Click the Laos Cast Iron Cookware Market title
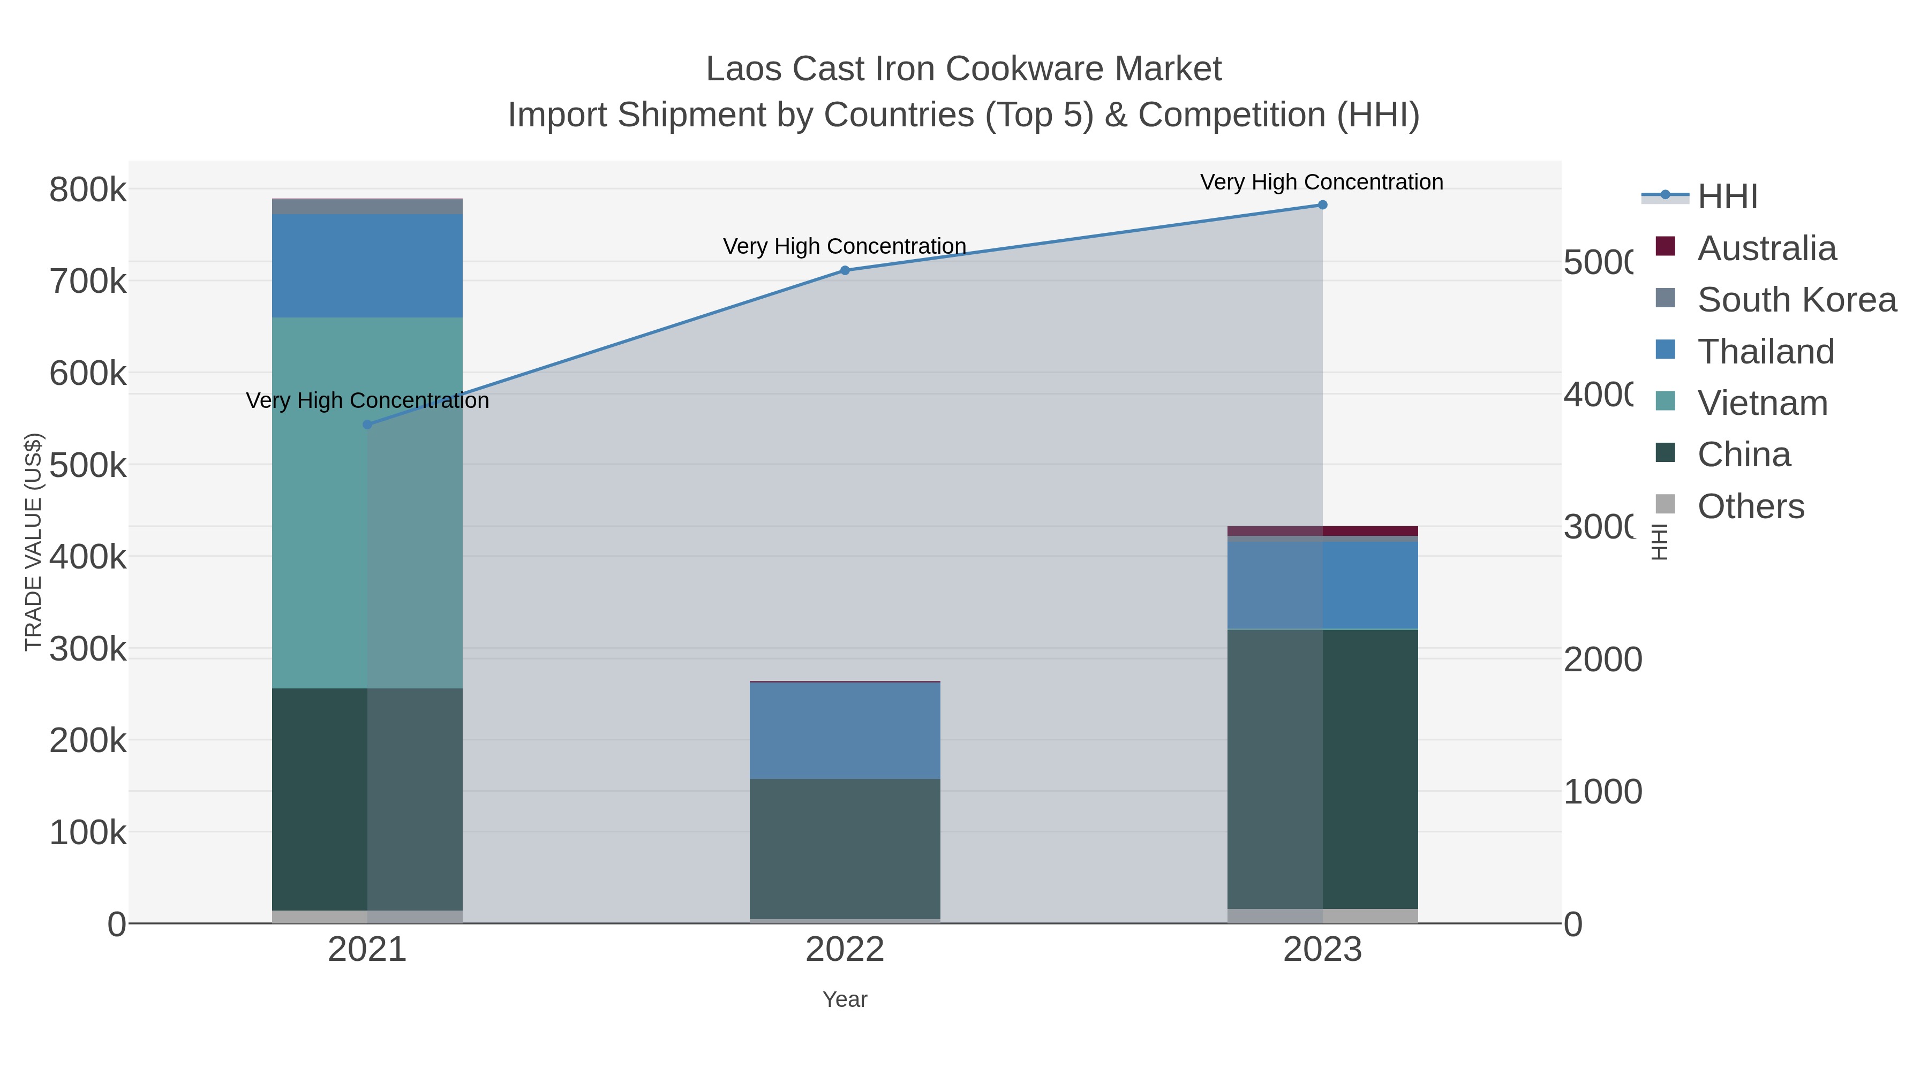 click(963, 69)
